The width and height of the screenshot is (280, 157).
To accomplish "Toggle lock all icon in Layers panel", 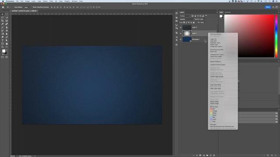I will pos(194,22).
